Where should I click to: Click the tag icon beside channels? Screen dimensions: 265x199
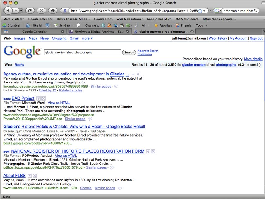point(136,25)
